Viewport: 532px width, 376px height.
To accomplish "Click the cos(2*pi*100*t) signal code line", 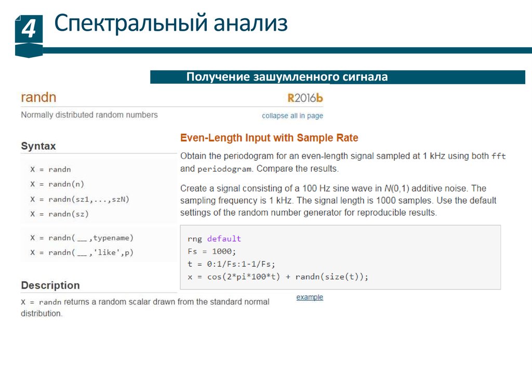I will [278, 277].
